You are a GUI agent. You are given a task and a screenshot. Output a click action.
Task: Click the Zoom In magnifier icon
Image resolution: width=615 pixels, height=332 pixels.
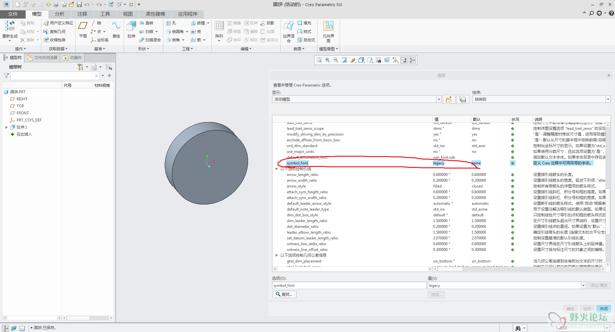coord(328,60)
